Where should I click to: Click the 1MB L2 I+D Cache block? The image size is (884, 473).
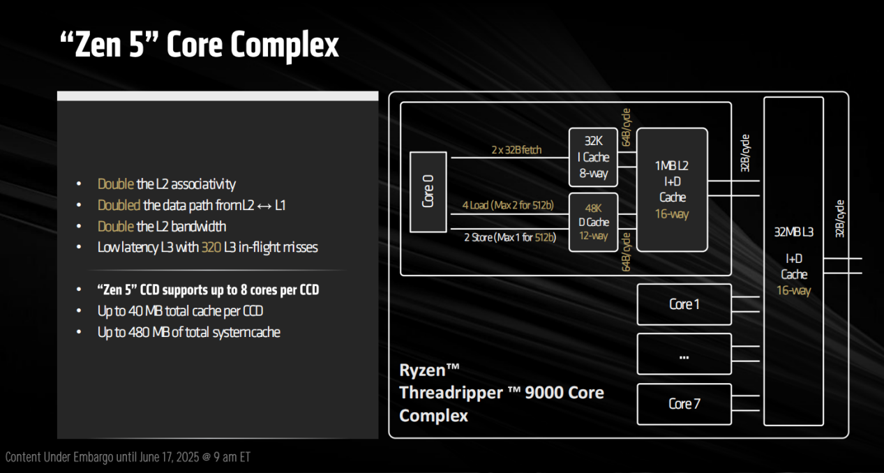tap(672, 189)
